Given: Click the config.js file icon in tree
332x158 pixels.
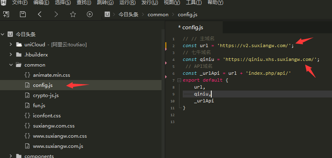Looking at the screenshot, I should click(x=27, y=85).
